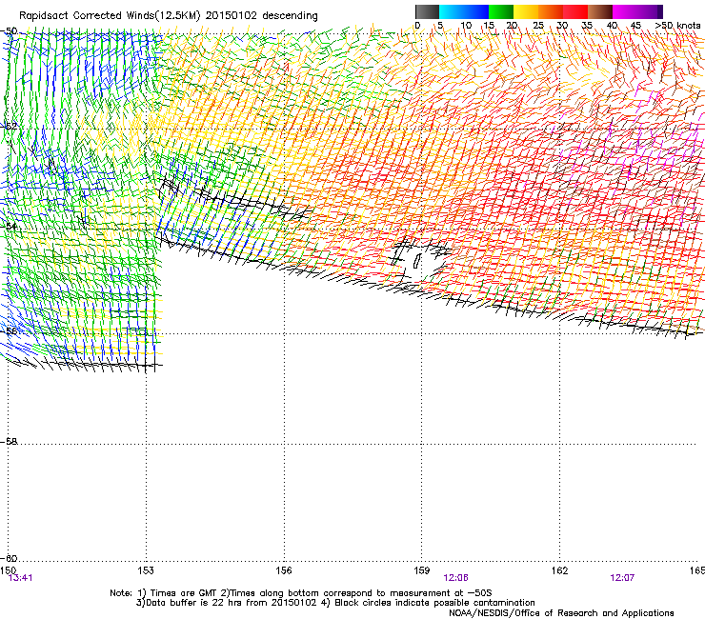Image resolution: width=705 pixels, height=619 pixels.
Task: Click the purple '12:06' pass time
Action: pyautogui.click(x=455, y=578)
